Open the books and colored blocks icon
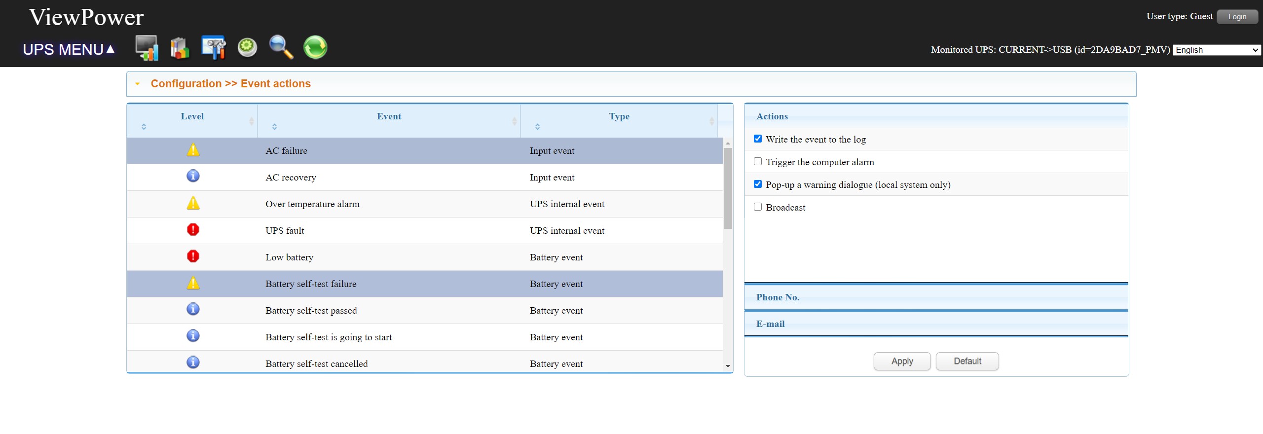 pos(180,48)
